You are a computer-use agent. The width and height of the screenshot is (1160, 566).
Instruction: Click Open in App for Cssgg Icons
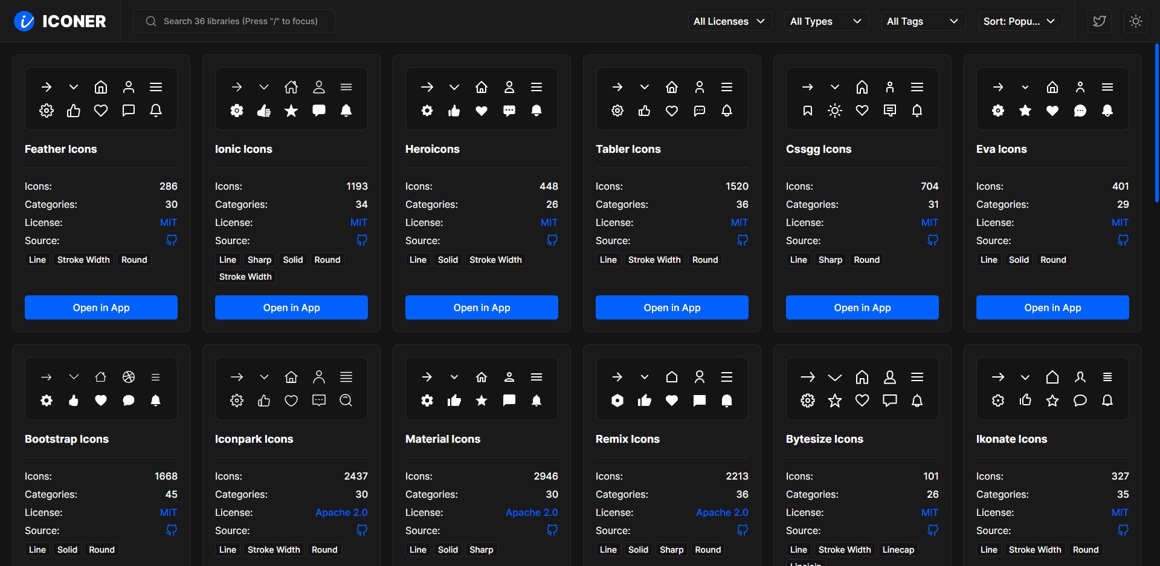click(862, 307)
